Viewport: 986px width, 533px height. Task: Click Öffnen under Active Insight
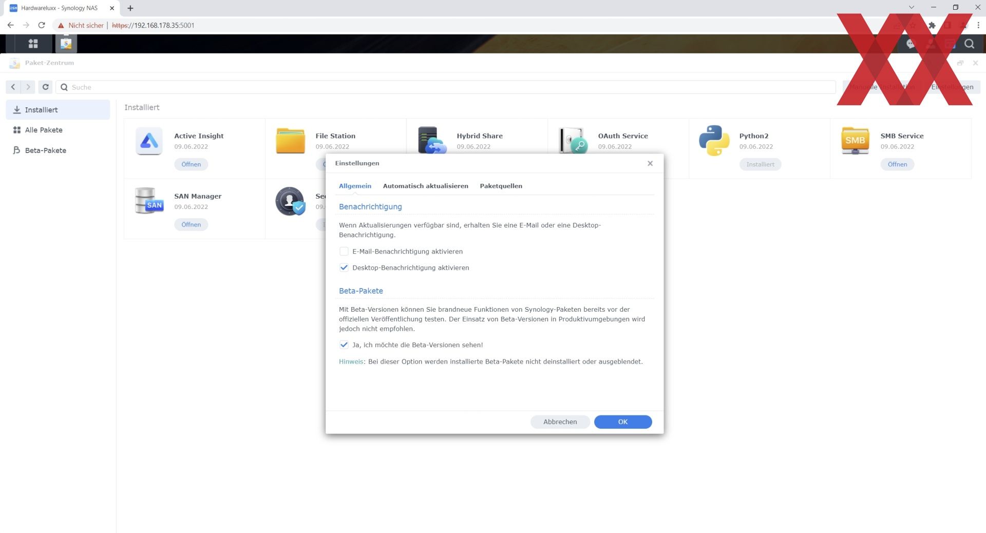tap(191, 164)
